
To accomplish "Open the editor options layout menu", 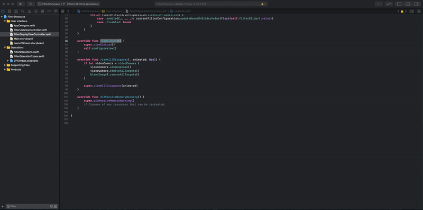I will [411, 11].
